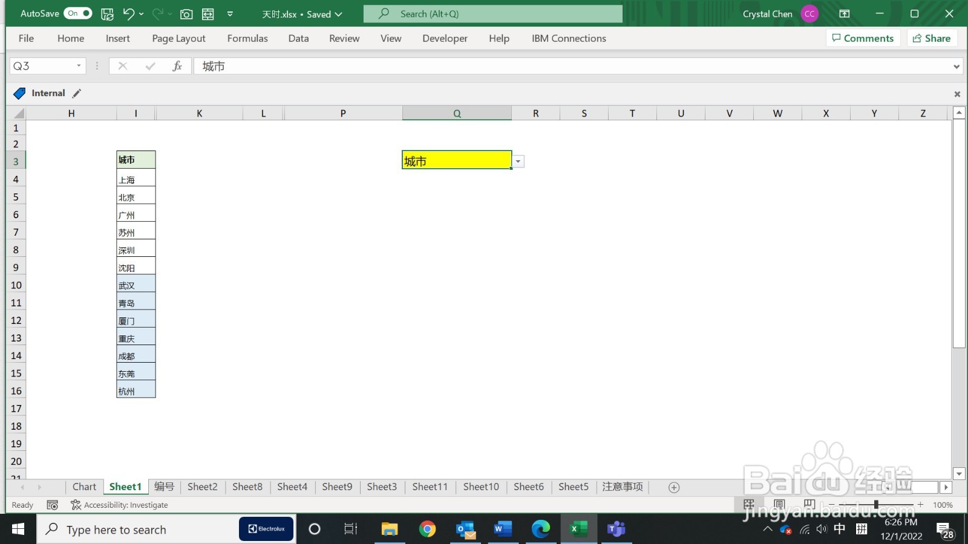Click the vertical scrollbar up arrow

click(959, 113)
